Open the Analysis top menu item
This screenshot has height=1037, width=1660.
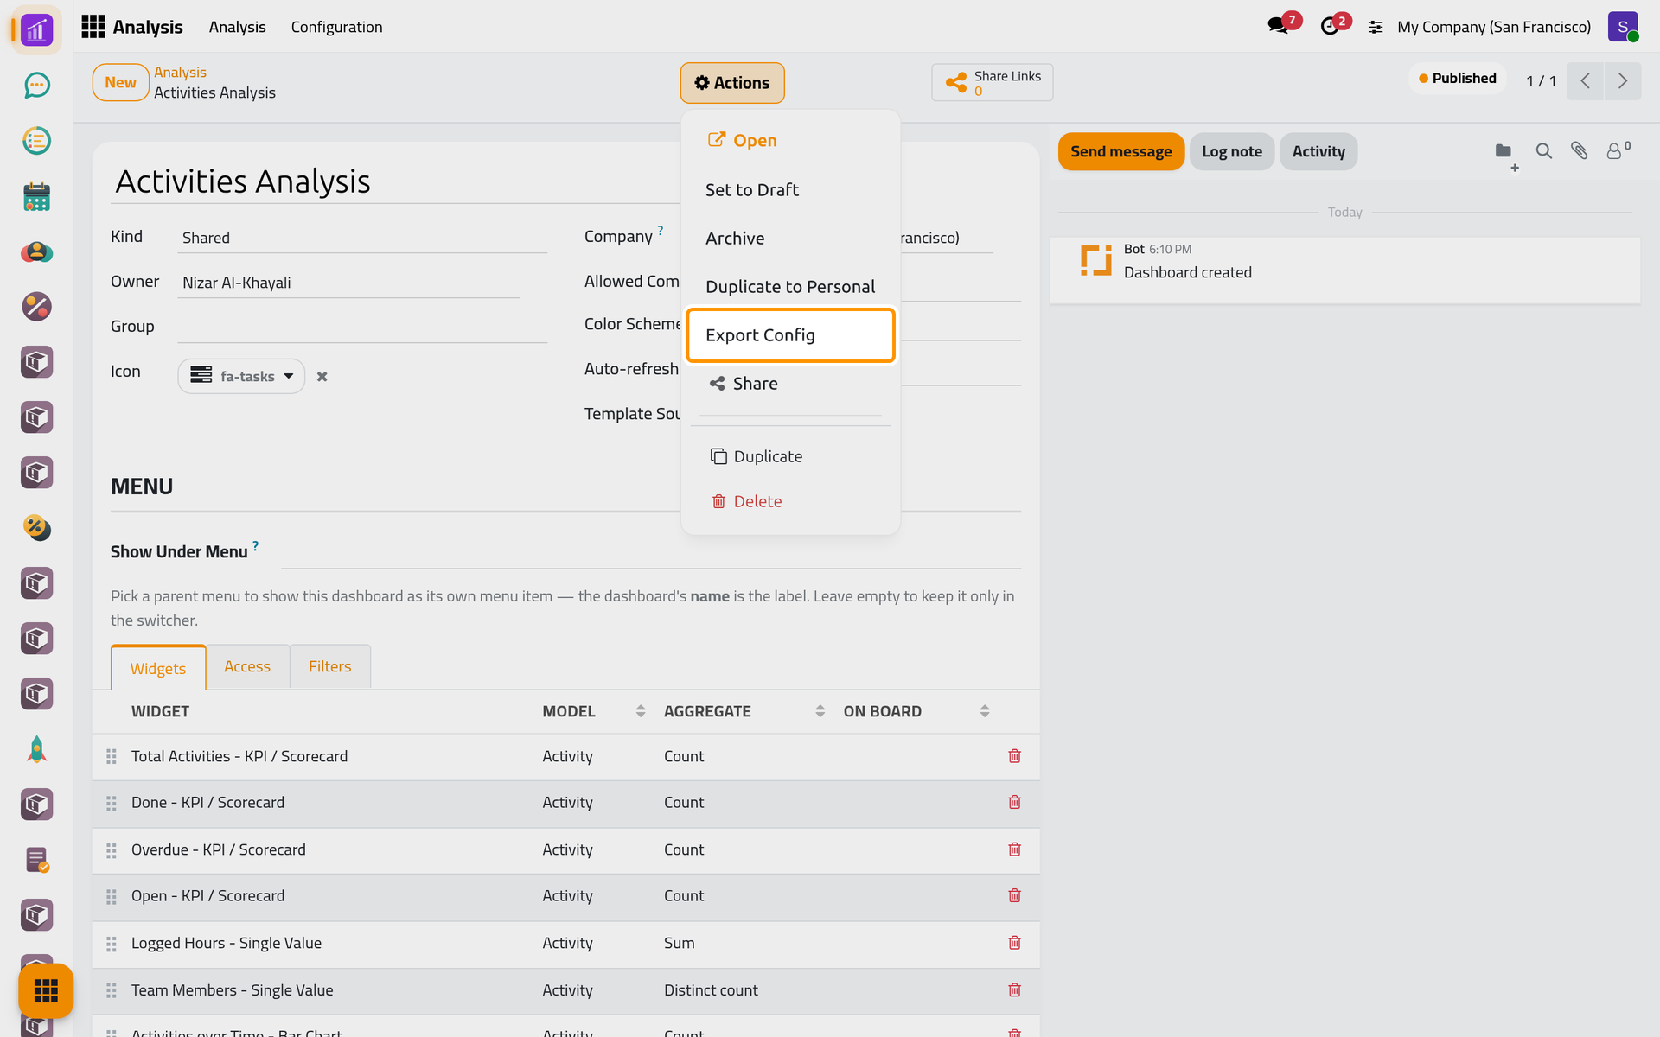(x=237, y=27)
